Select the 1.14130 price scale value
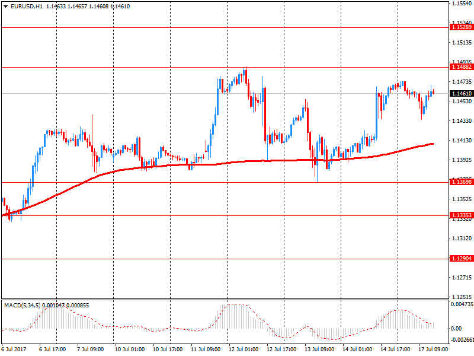474x356 pixels. click(x=462, y=141)
